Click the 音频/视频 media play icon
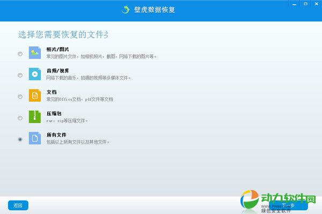322x214 pixels. point(35,74)
